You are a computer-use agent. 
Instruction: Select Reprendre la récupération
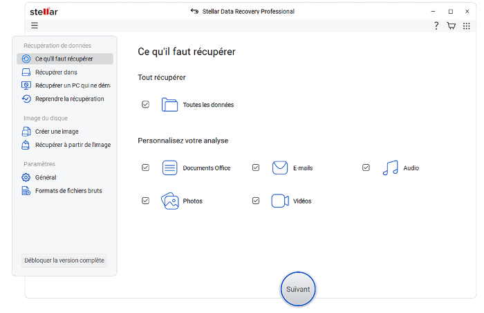(65, 99)
